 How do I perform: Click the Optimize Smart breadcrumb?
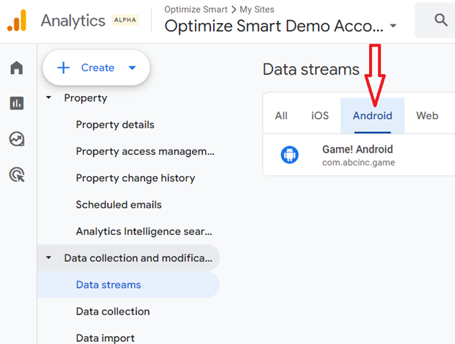click(196, 9)
